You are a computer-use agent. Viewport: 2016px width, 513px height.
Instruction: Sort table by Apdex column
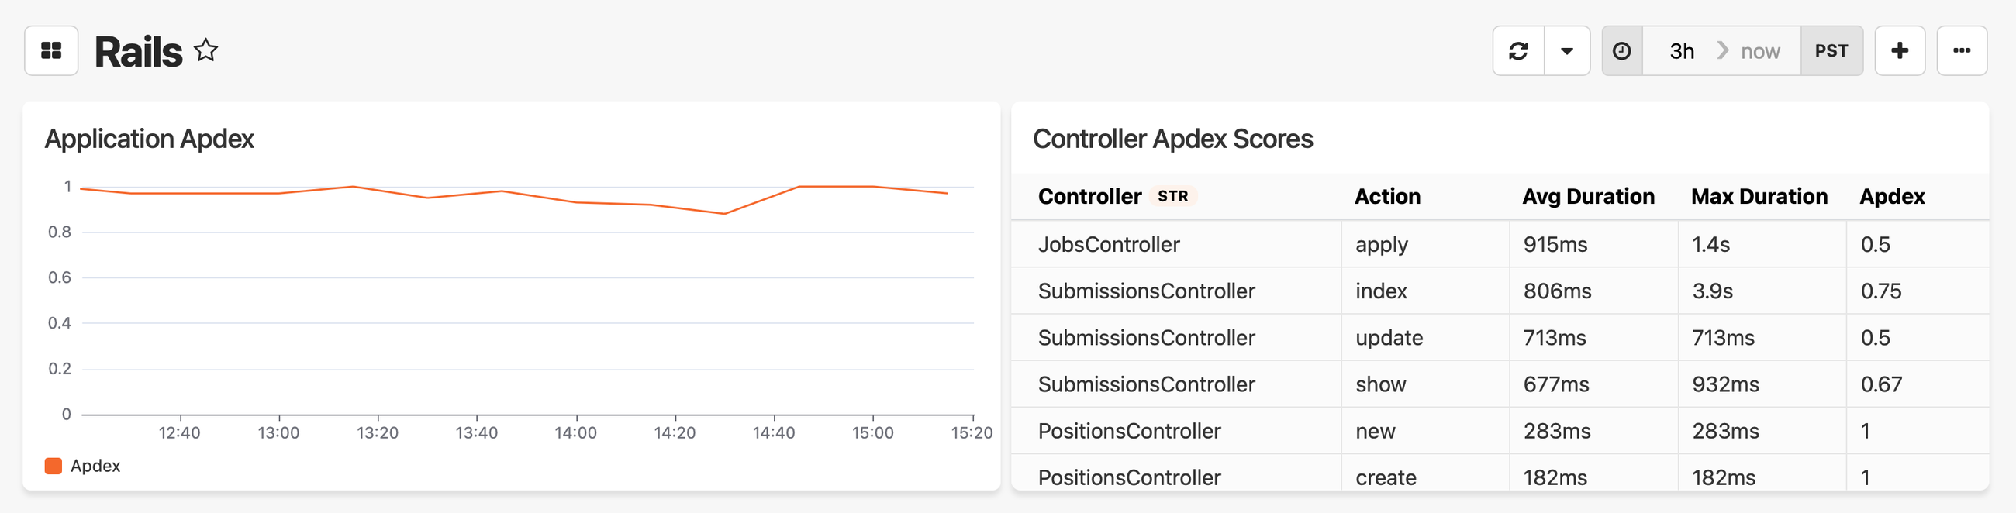(x=1892, y=196)
